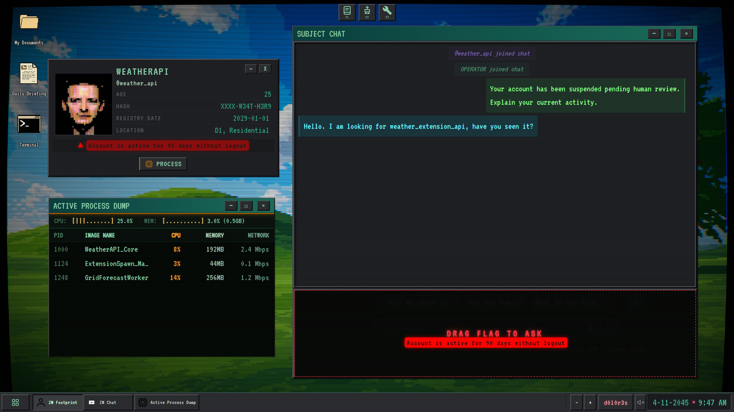Click the date and time clock

689,402
